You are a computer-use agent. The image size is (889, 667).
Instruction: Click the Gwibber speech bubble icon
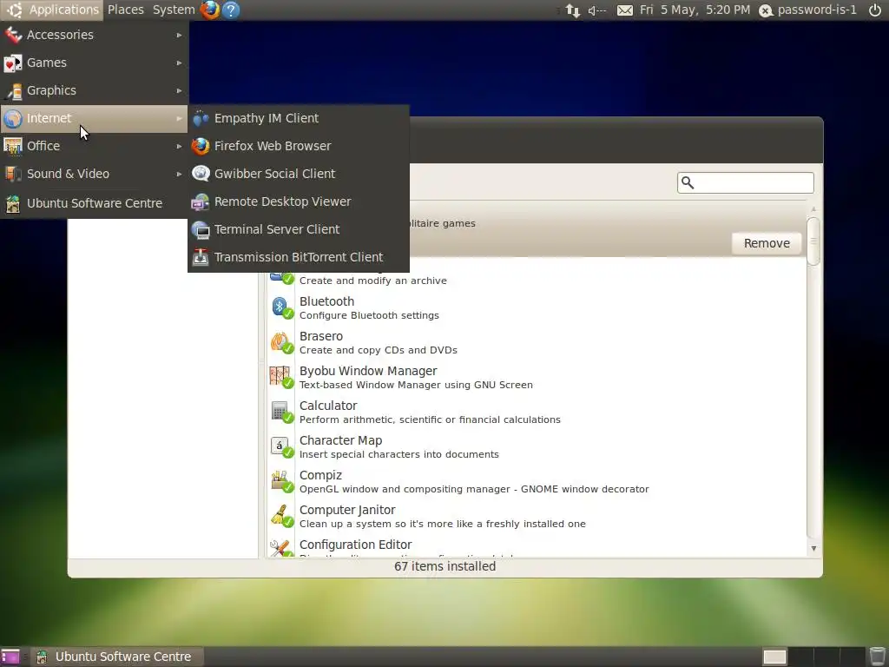coord(201,174)
